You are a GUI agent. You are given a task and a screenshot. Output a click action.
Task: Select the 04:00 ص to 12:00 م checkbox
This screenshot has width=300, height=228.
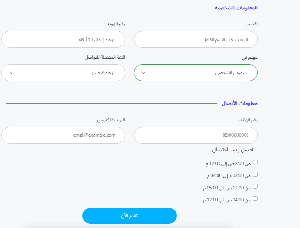click(x=255, y=198)
